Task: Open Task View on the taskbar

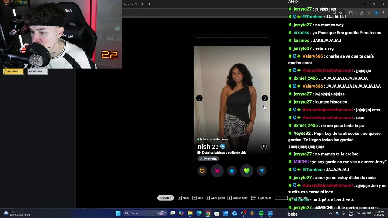Action: click(x=172, y=213)
